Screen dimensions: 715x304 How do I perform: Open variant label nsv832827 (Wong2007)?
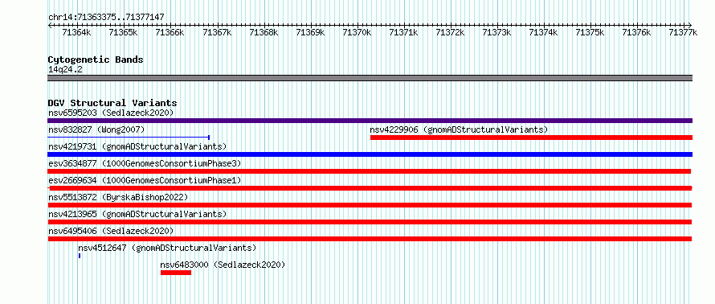point(96,129)
